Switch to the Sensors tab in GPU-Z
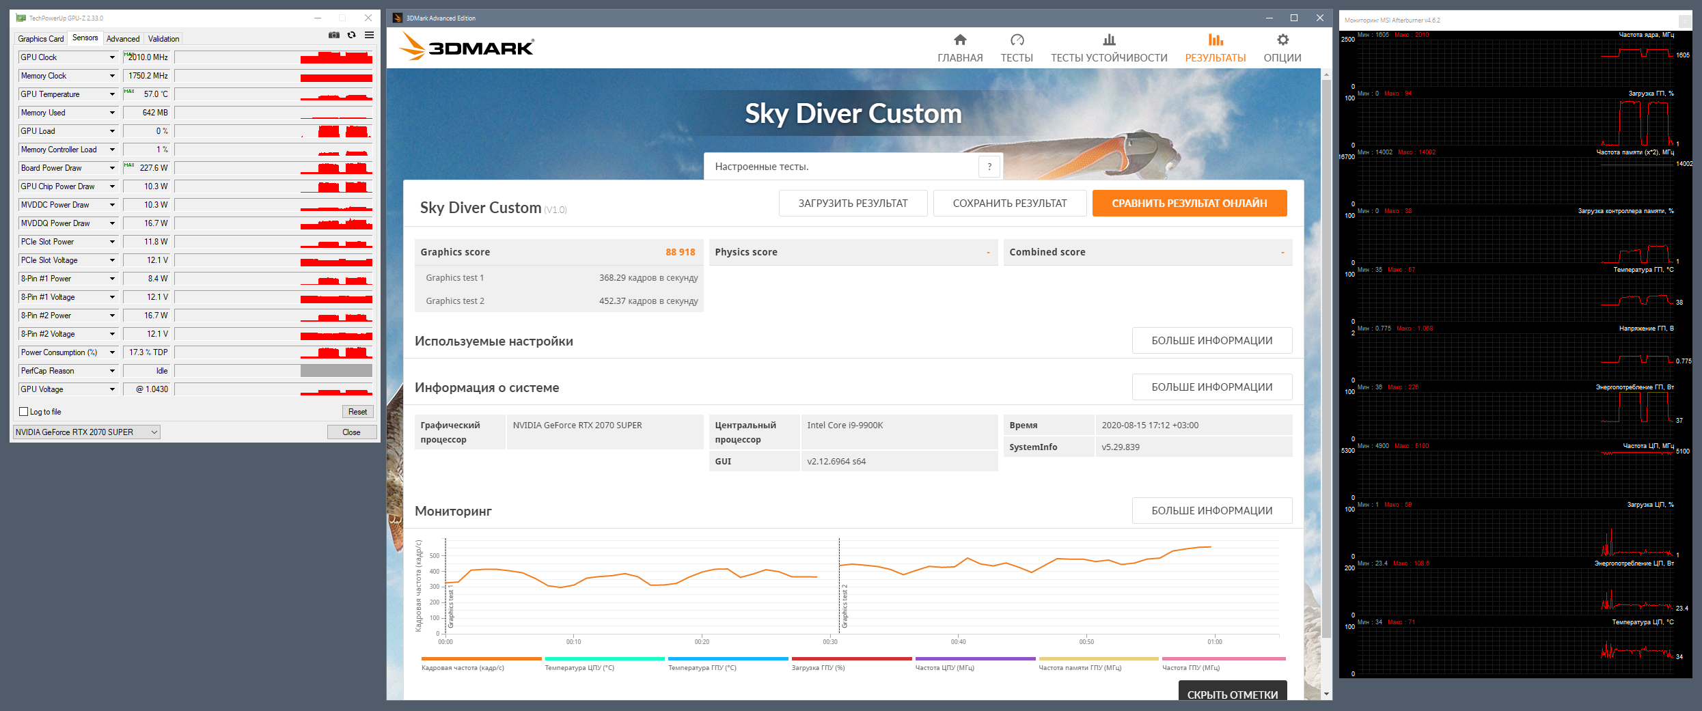The image size is (1702, 711). coord(85,38)
